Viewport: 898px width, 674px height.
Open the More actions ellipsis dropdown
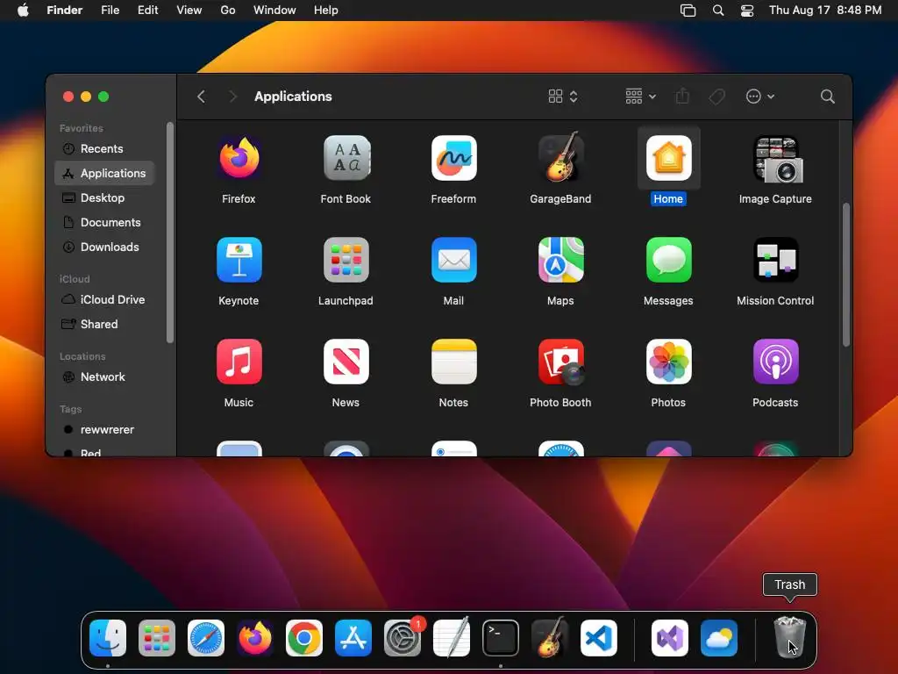click(x=760, y=97)
